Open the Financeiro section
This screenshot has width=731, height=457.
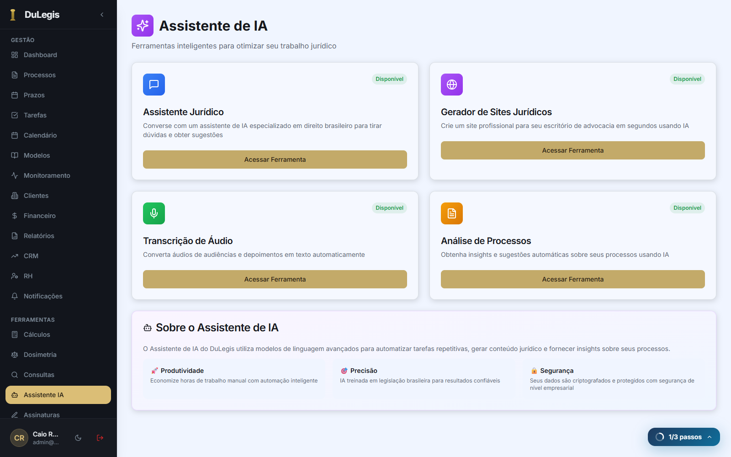(58, 216)
